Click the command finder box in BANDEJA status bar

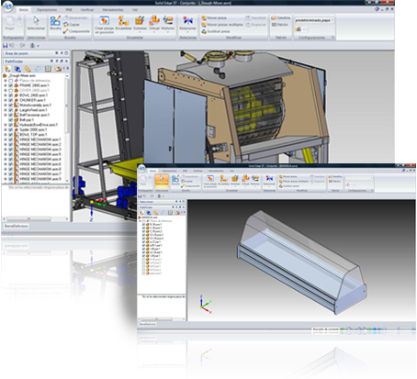coord(326,329)
